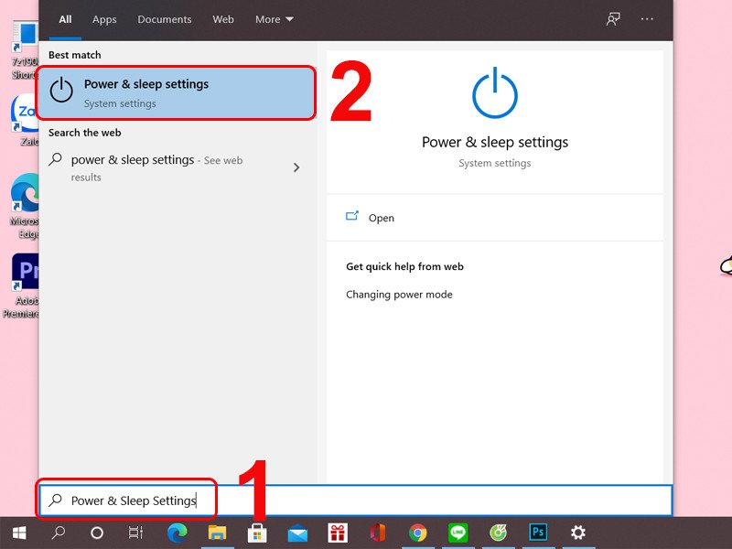This screenshot has height=549, width=732.
Task: Switch to the Documents search tab
Action: (165, 19)
